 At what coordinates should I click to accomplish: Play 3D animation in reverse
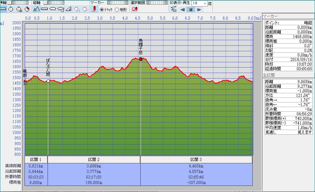[x=182, y=10]
